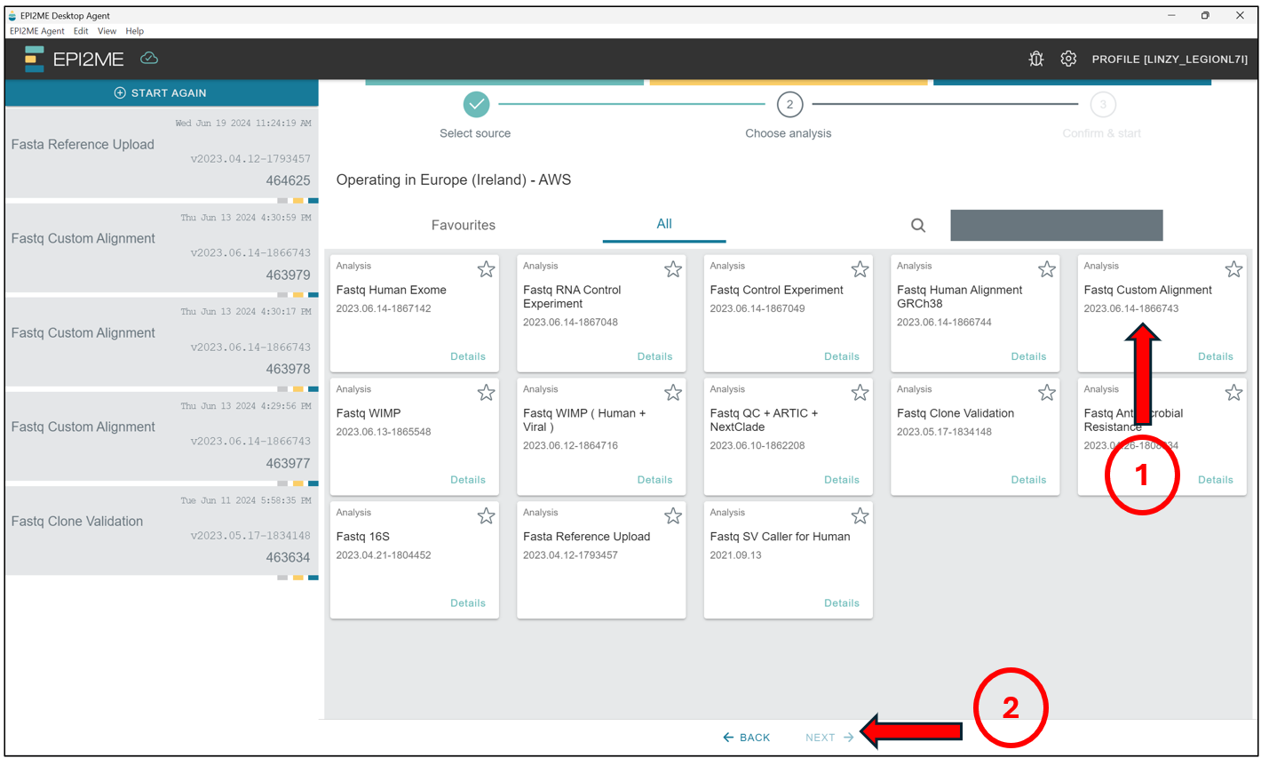Star the Fastq Control Experiment card
This screenshot has width=1261, height=758.
(860, 269)
